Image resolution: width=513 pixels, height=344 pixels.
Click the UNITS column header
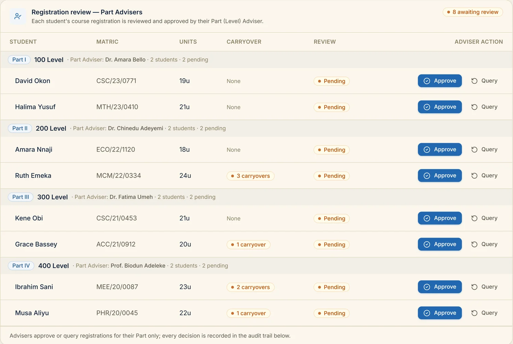(188, 42)
